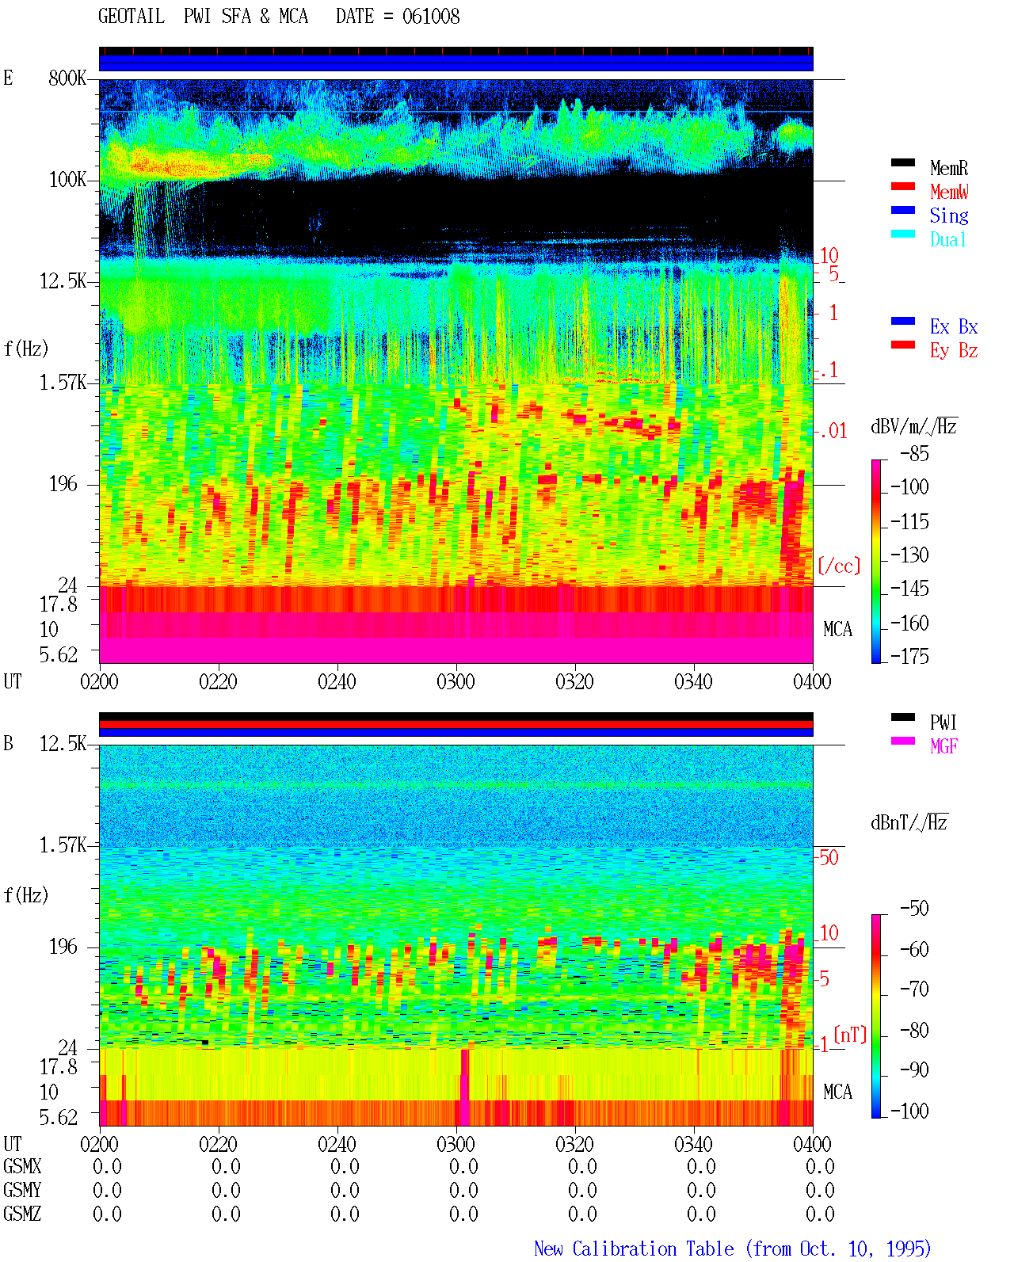Click the red [/cc] density axis label
Image resolution: width=1014 pixels, height=1262 pixels.
(839, 566)
